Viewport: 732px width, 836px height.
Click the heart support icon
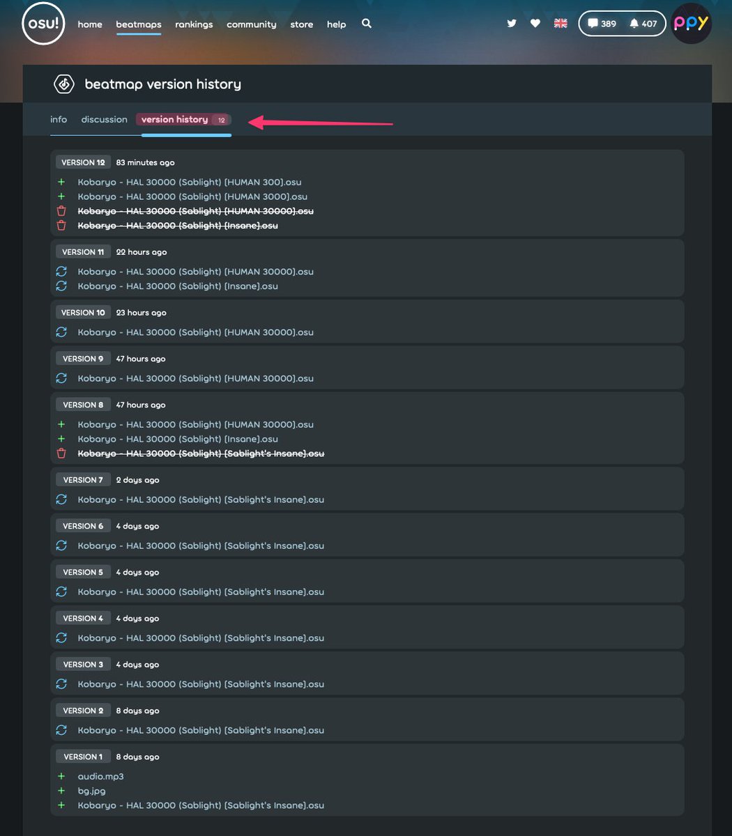pyautogui.click(x=535, y=24)
